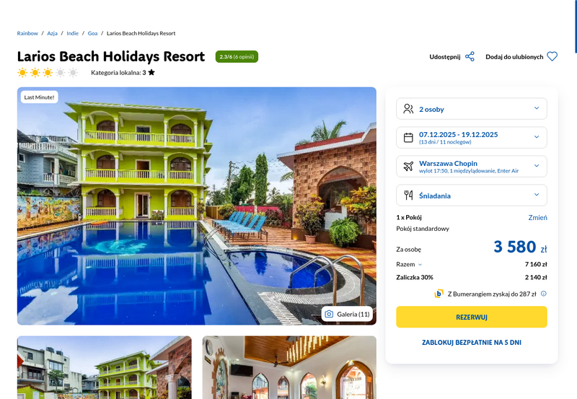
Task: Click the airplane icon for Warszawa Chopin
Action: 408,167
